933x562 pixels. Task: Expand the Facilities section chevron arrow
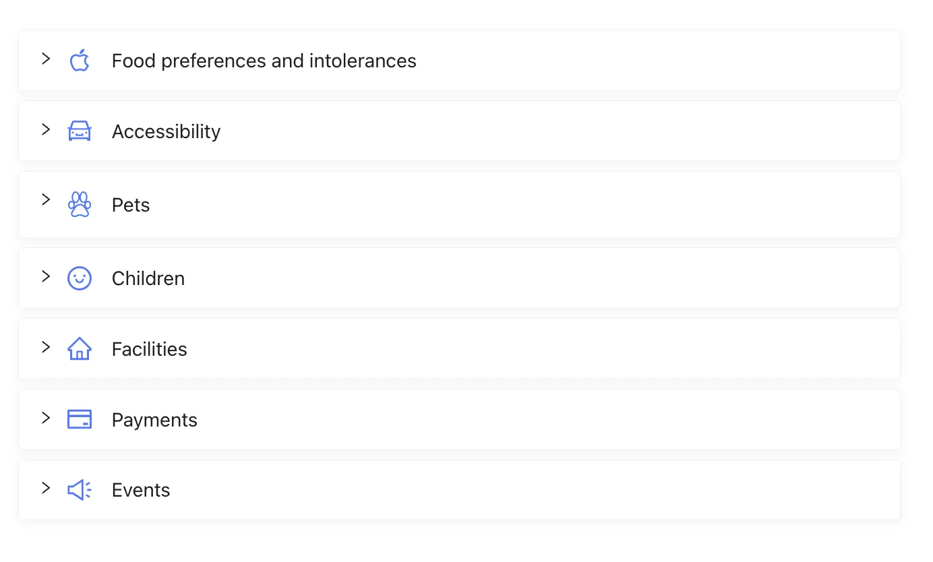(46, 347)
